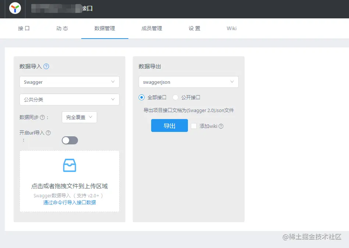Click the YApi logo icon
Viewport: 349px width, 248px height.
click(15, 8)
